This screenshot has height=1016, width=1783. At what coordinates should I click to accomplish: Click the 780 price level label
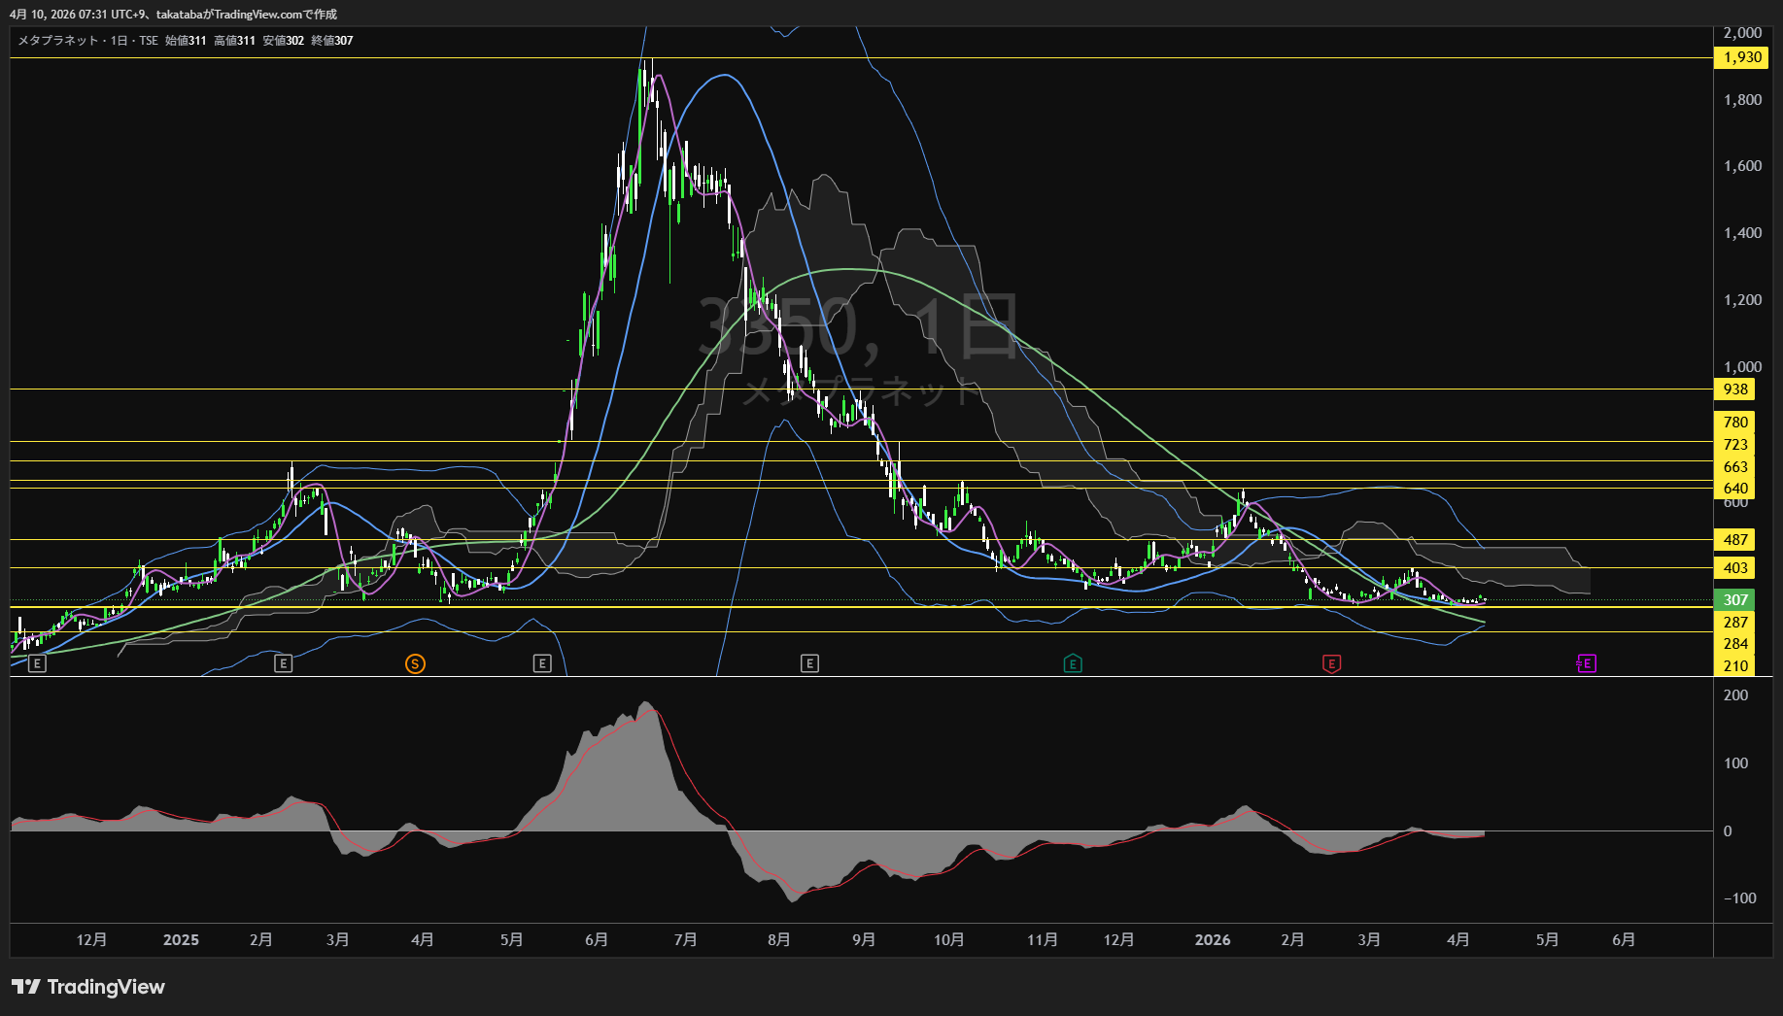pos(1735,423)
